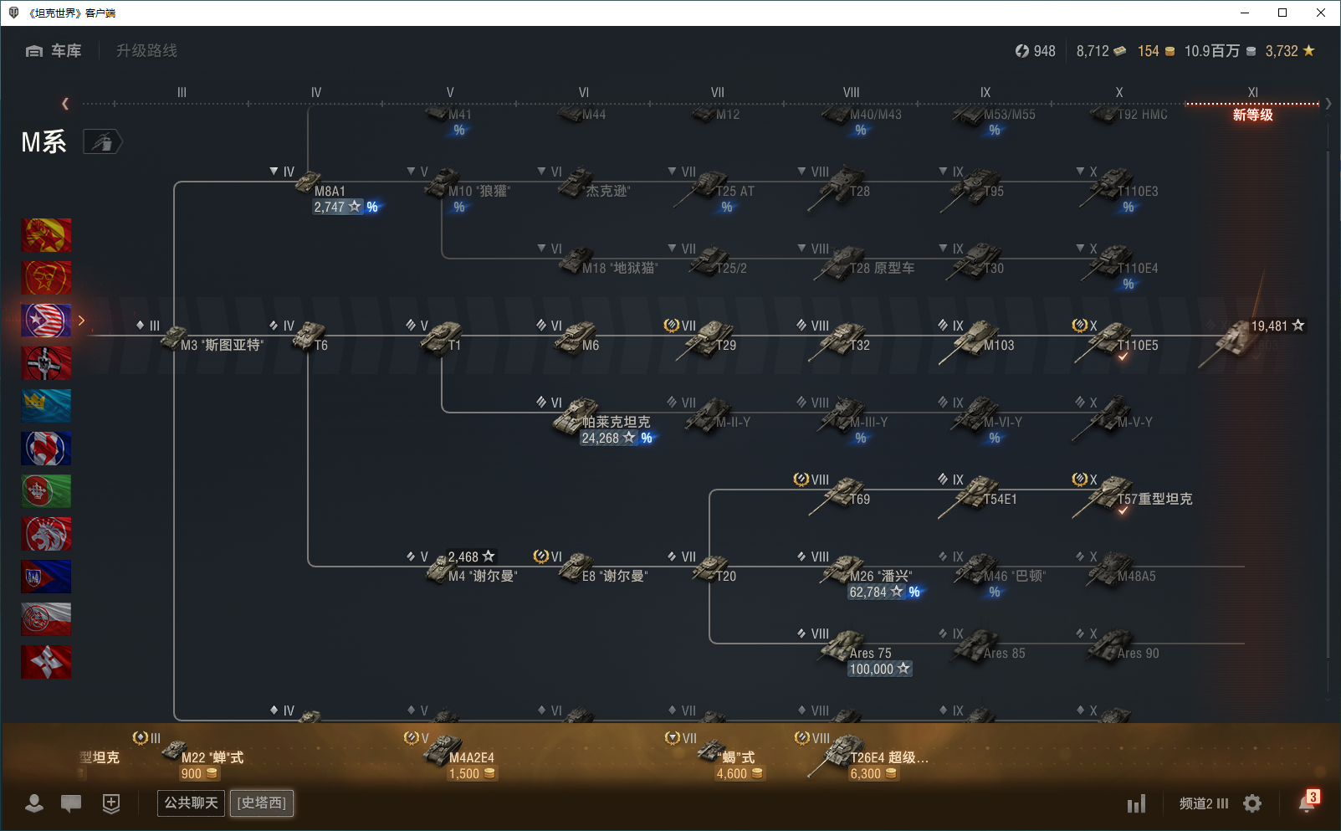1341x831 pixels.
Task: Click the 8,712 bonds balance
Action: coord(1101,51)
